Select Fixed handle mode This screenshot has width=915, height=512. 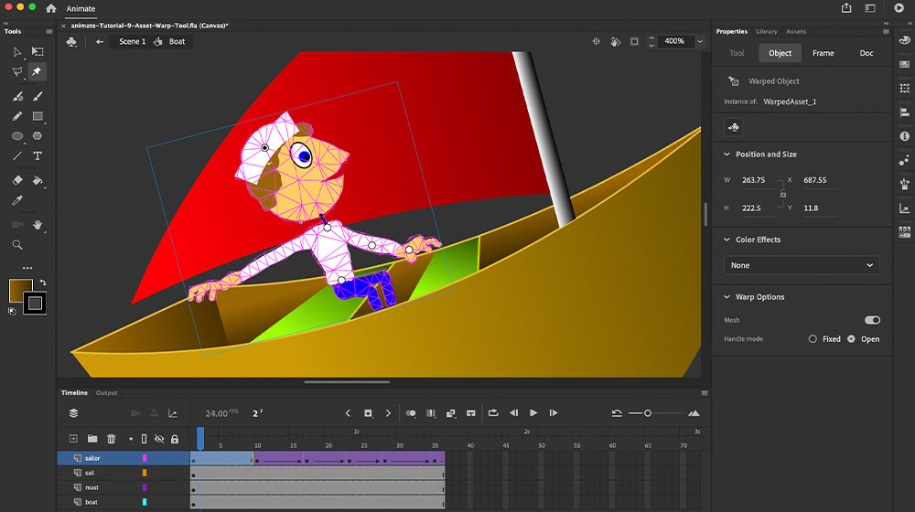[x=813, y=339]
